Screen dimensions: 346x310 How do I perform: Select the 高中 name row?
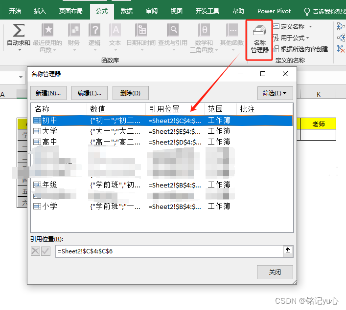[162, 142]
